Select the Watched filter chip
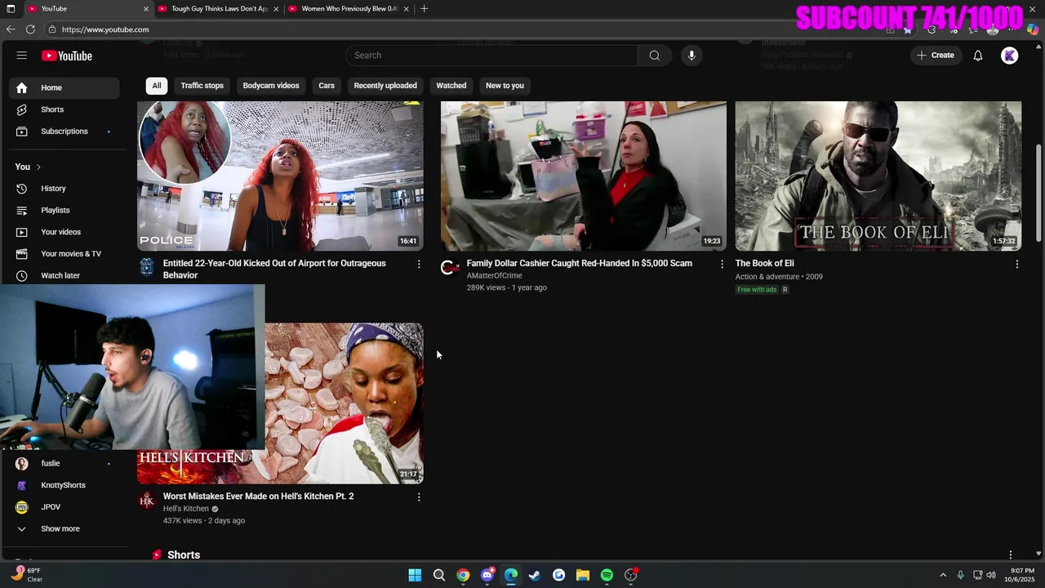1045x588 pixels. [451, 86]
